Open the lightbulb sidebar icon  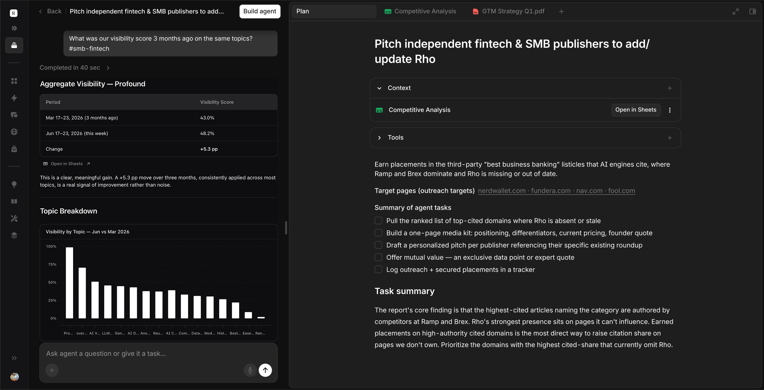[14, 185]
